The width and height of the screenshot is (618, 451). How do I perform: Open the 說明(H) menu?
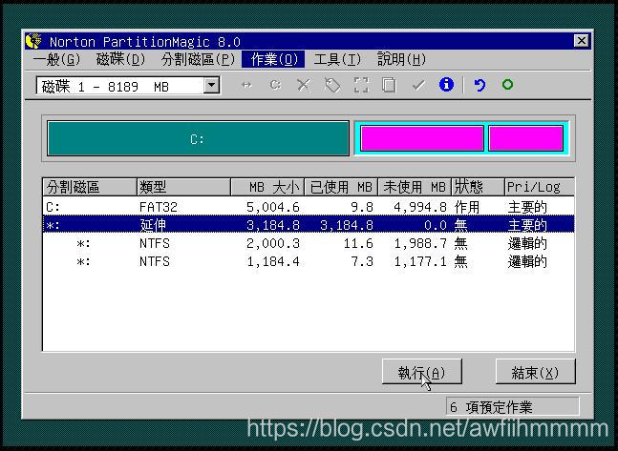401,60
